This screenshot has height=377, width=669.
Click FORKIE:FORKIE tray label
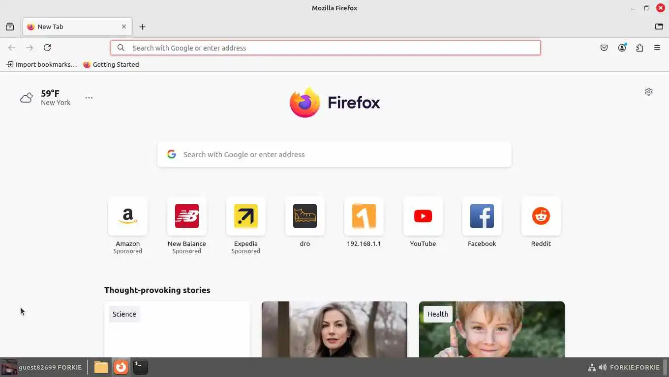click(x=635, y=367)
